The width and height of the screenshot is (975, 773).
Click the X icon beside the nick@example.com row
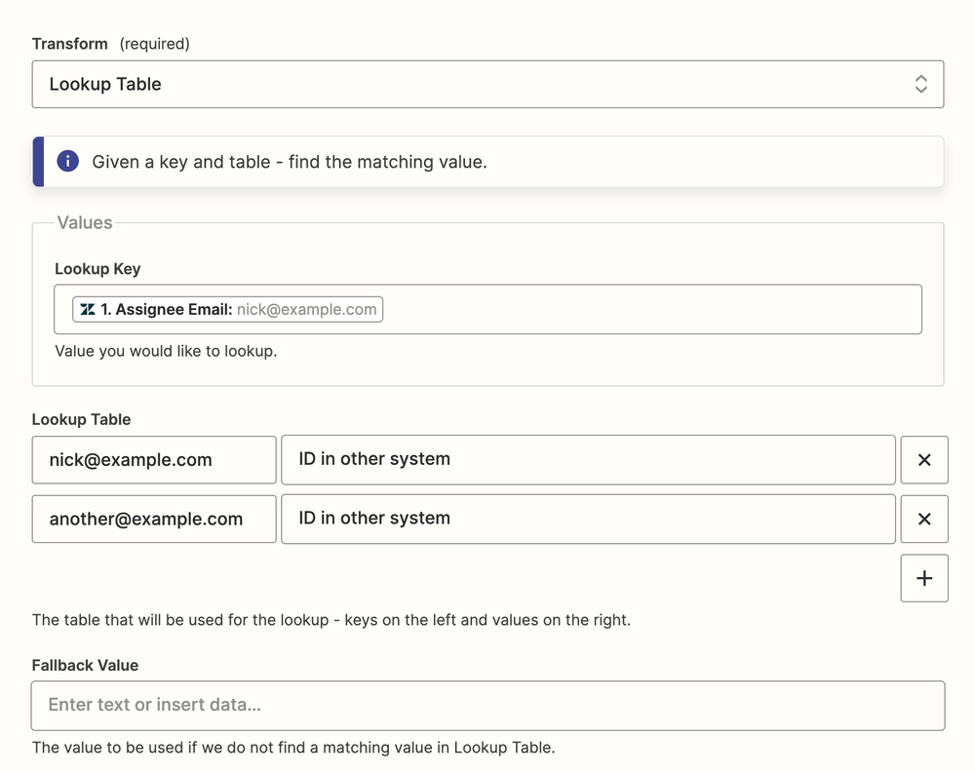point(923,459)
